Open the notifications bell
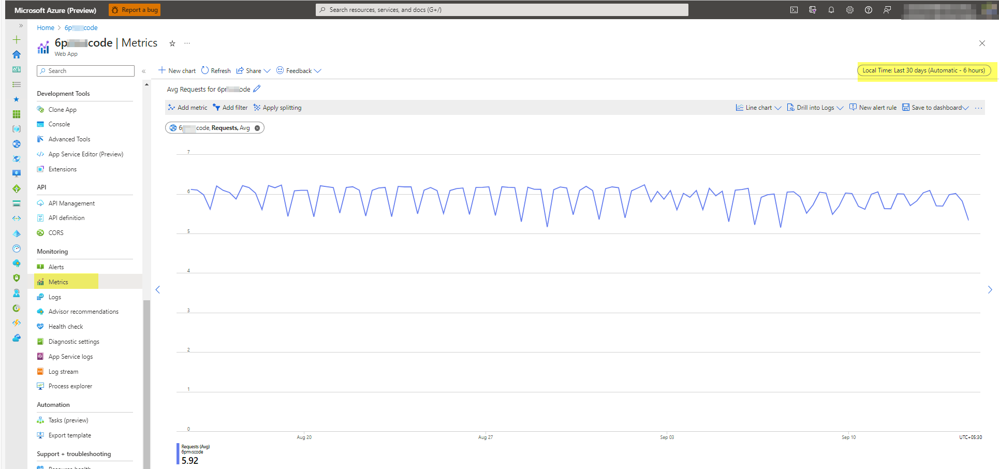Image resolution: width=999 pixels, height=469 pixels. click(831, 10)
